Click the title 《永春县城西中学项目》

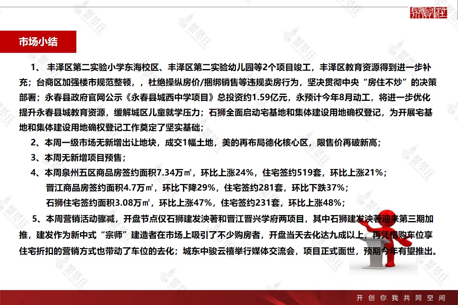[170, 98]
